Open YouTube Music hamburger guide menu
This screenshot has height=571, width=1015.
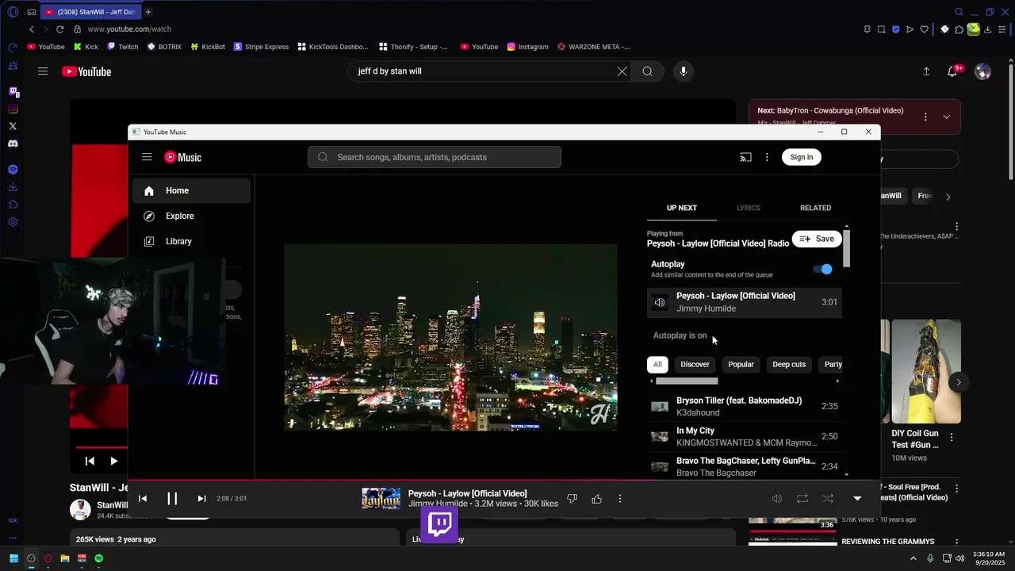147,157
